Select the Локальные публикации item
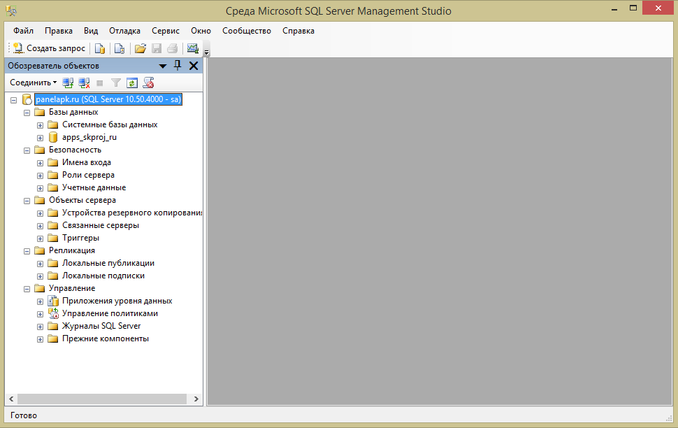 click(x=108, y=263)
